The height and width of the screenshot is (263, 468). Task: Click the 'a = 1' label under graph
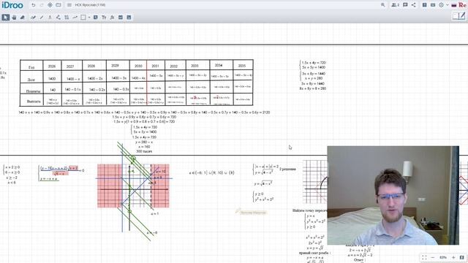154,214
